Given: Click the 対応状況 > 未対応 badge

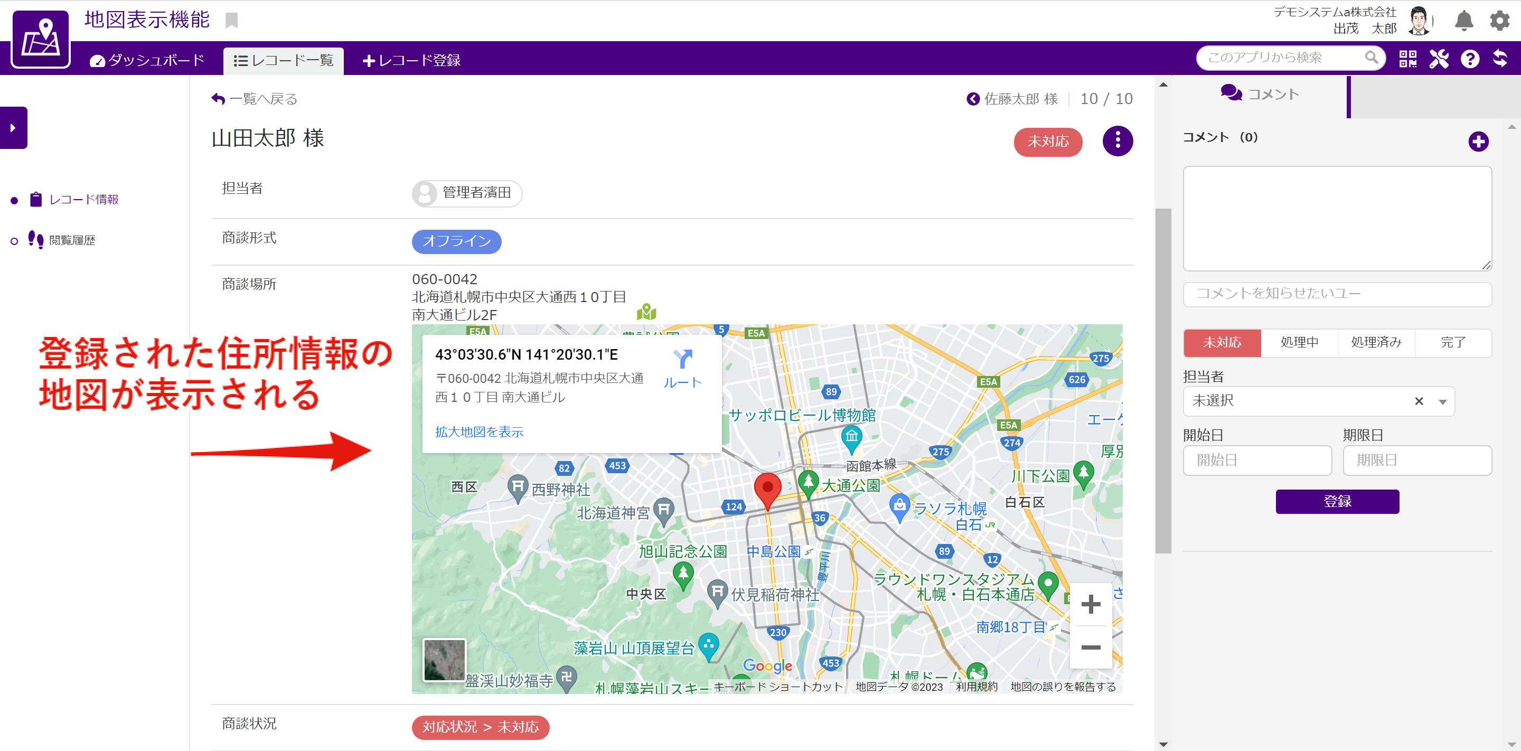Looking at the screenshot, I should click(x=480, y=727).
